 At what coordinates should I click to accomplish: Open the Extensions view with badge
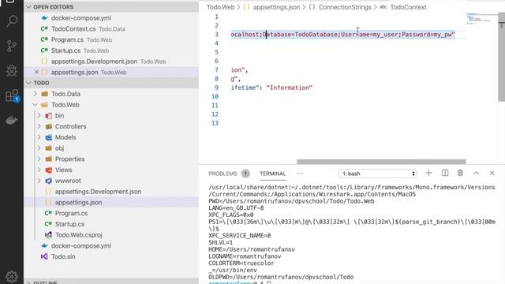pos(13,95)
